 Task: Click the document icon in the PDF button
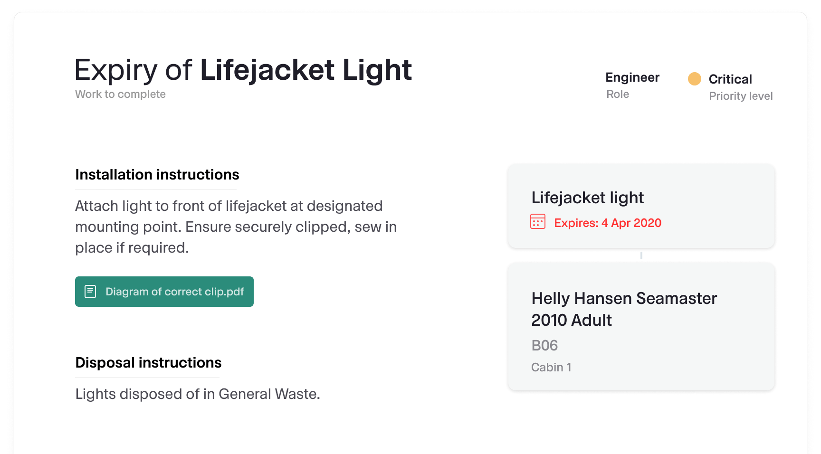(x=90, y=292)
